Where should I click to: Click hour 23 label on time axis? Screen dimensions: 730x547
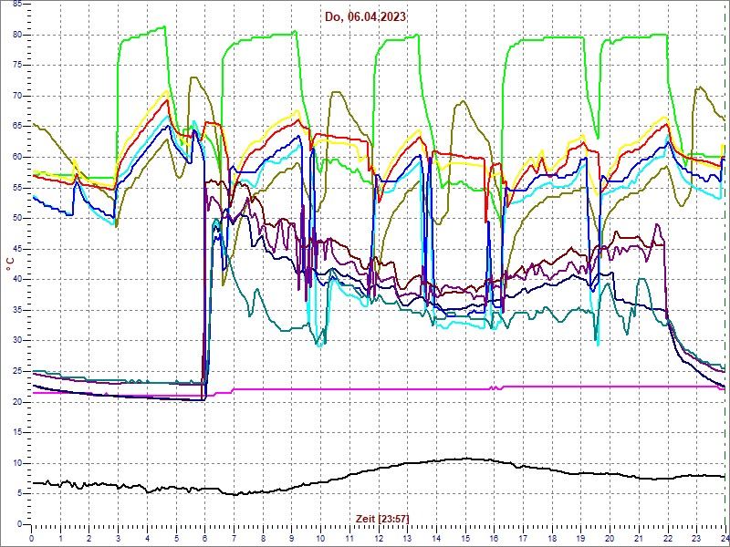[696, 539]
